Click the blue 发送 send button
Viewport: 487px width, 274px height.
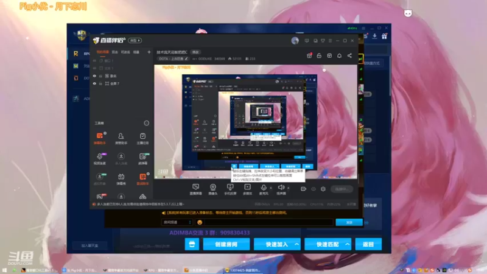pyautogui.click(x=349, y=222)
